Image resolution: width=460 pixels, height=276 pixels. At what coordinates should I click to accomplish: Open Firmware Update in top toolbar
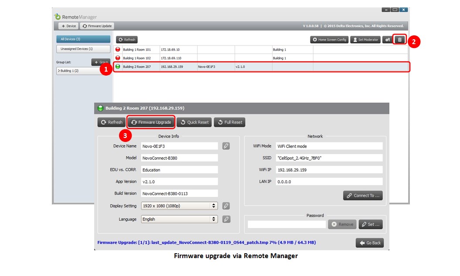click(97, 26)
